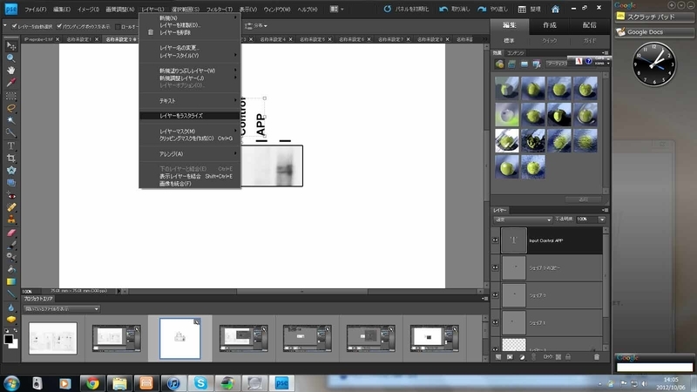Expand the '新規(N)' submenu in Layer menu
This screenshot has width=697, height=392.
(190, 18)
